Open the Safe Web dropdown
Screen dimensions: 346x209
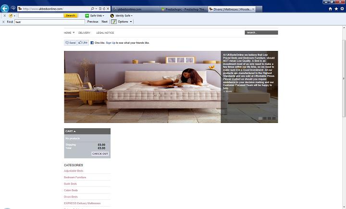click(x=97, y=16)
